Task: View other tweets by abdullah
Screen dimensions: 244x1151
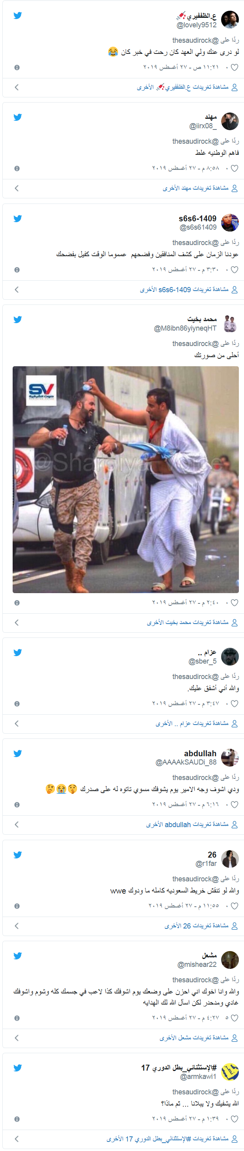Action: pyautogui.click(x=188, y=824)
